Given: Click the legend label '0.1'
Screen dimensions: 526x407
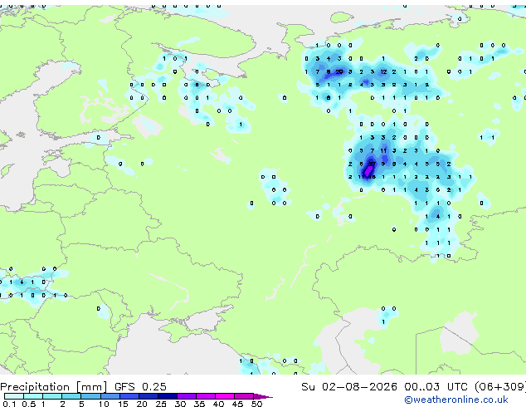Looking at the screenshot, I should (x=9, y=404).
